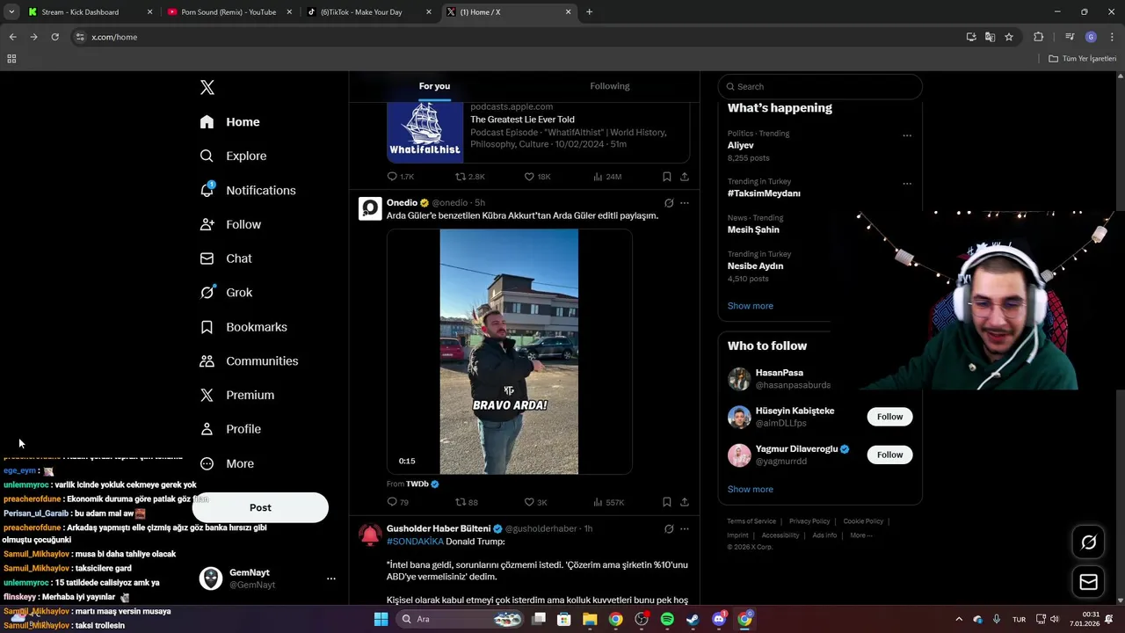
Task: Open GemNayt account options menu
Action: (331, 578)
